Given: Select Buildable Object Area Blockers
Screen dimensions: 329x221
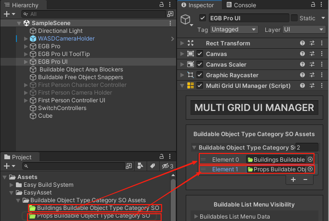Looking at the screenshot, I should point(81,69).
